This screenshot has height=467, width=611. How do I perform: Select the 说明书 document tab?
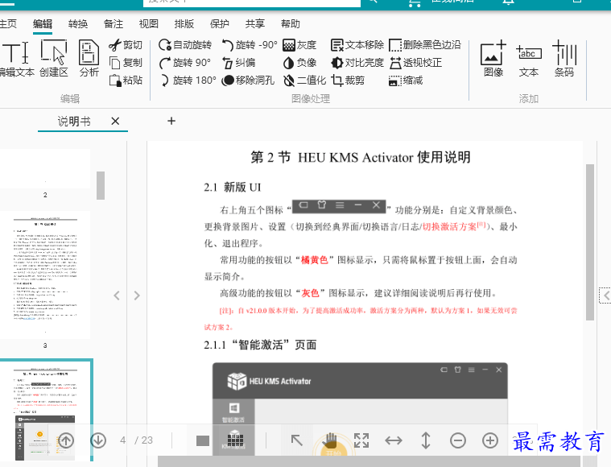[x=74, y=122]
